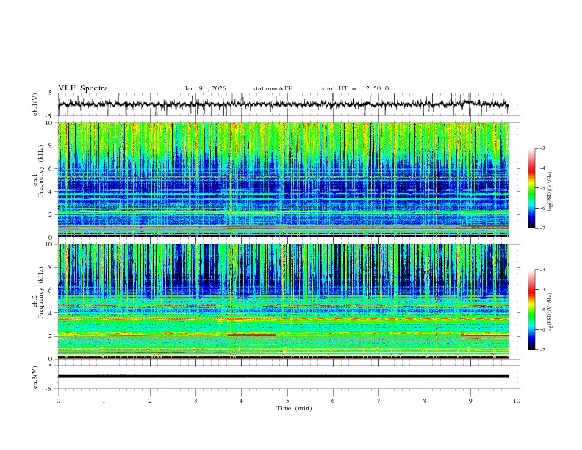The image size is (582, 450).
Task: Click the "-5" label on ch.1 colorbar
Action: click(x=542, y=188)
